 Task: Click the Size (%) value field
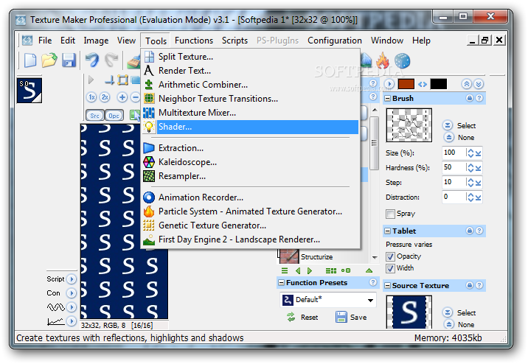pos(454,153)
